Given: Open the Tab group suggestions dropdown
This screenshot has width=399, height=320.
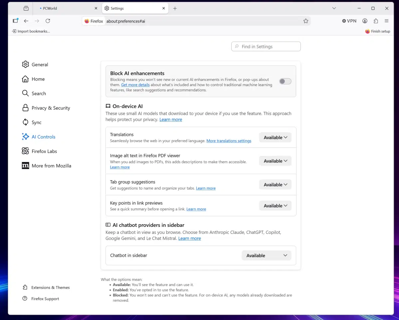Looking at the screenshot, I should coord(275,184).
